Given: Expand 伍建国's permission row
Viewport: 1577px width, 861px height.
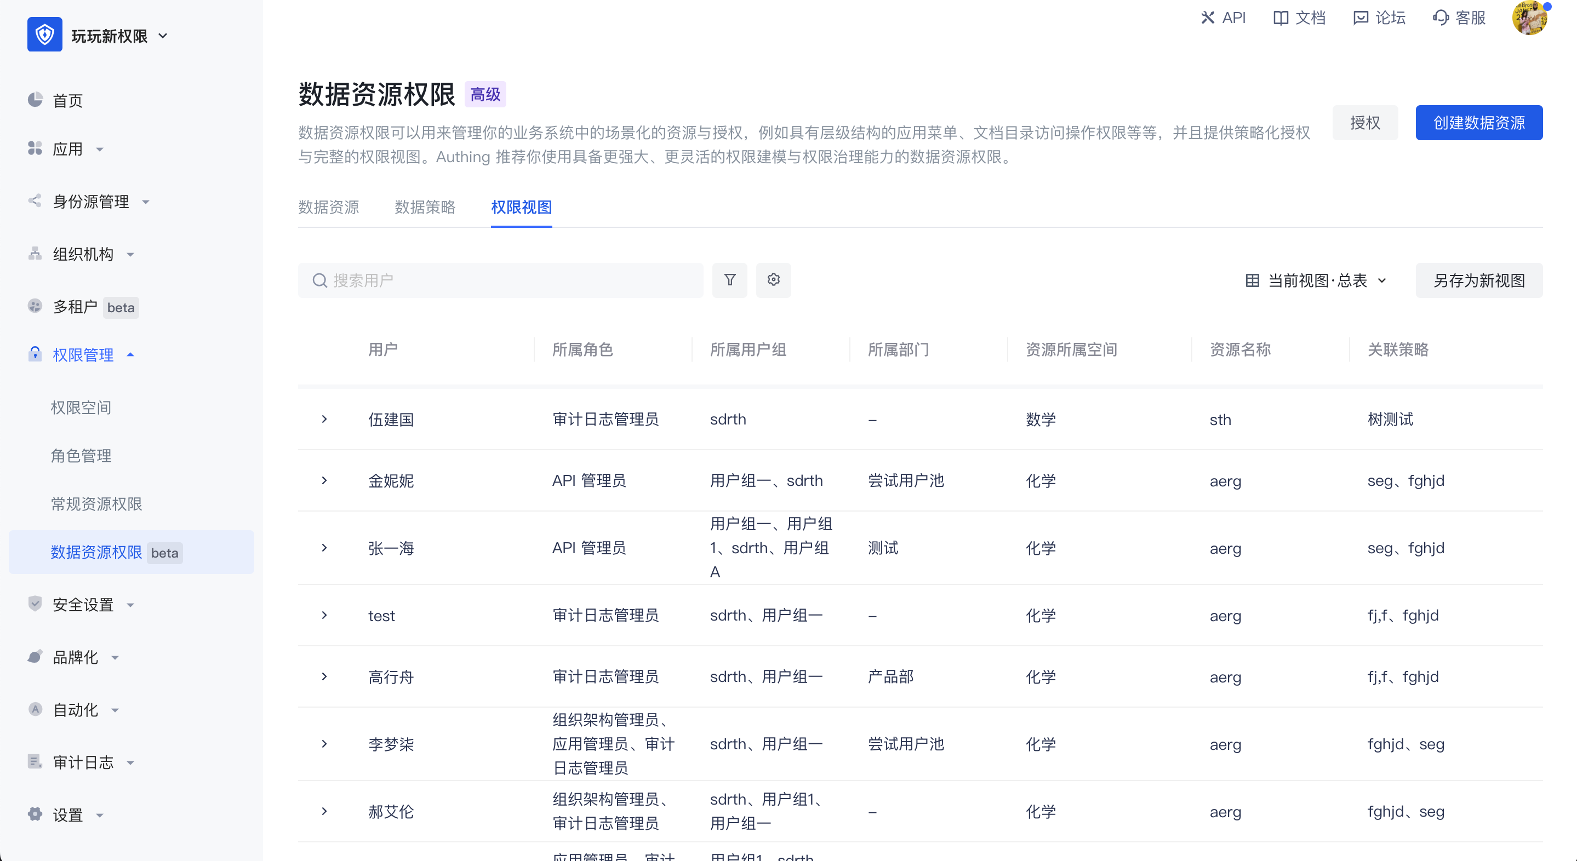Looking at the screenshot, I should click(324, 419).
